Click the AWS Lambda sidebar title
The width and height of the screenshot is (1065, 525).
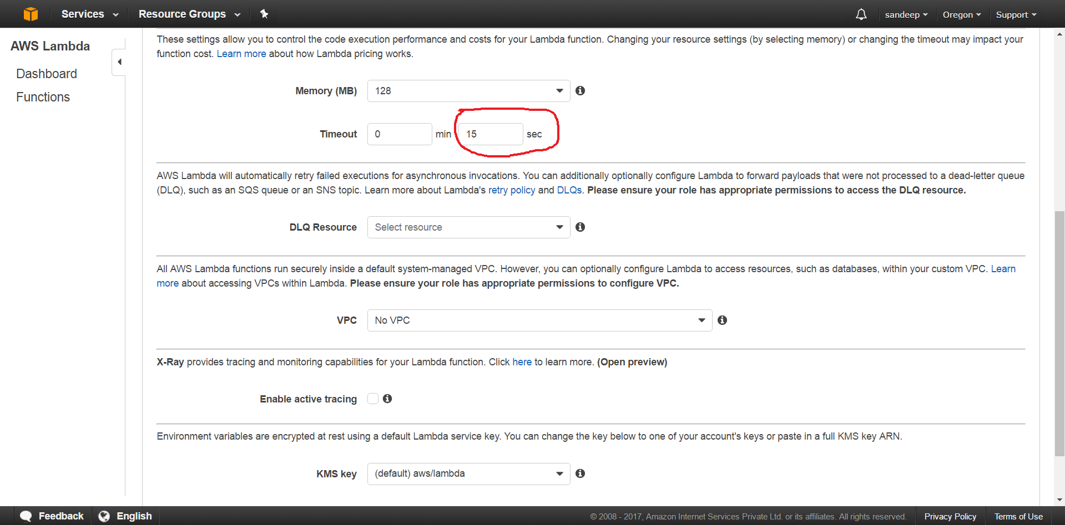[51, 46]
